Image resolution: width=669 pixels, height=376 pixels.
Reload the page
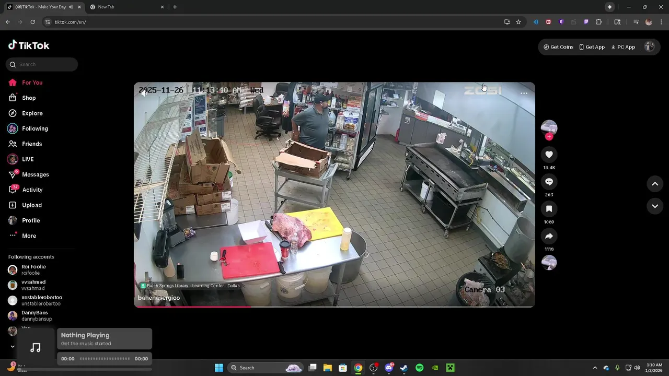[32, 22]
